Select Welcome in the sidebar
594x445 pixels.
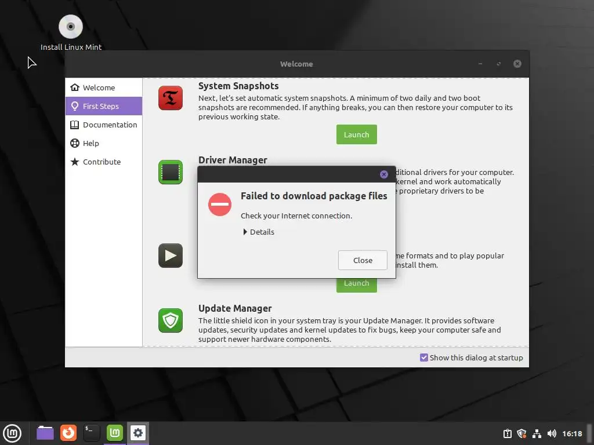pos(104,87)
